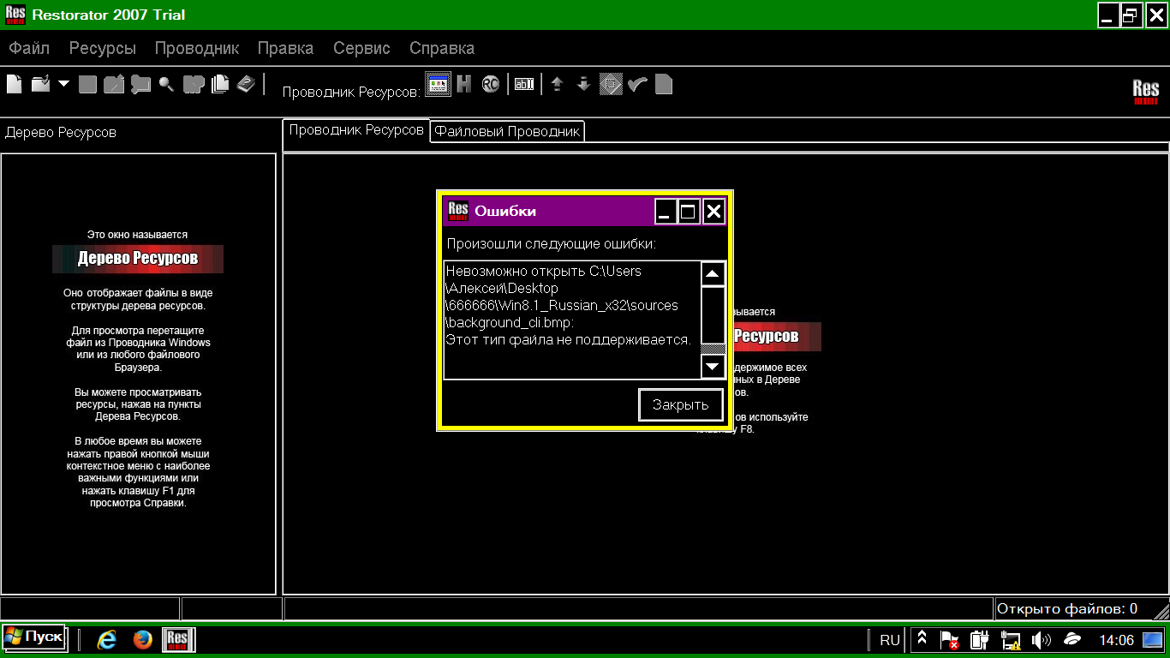Switch to Hex view with the H icon

pos(464,84)
